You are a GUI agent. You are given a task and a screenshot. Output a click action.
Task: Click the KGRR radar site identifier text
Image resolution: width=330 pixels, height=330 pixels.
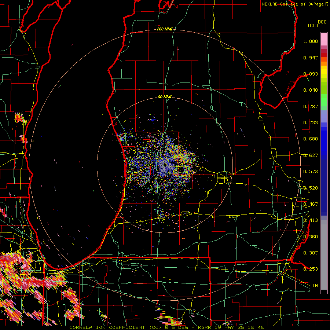point(204,327)
